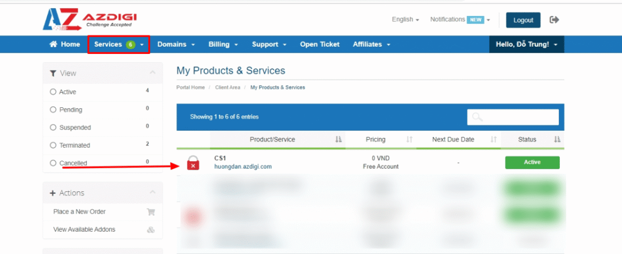The height and width of the screenshot is (254, 622).
Task: Click the Logout button
Action: (x=523, y=20)
